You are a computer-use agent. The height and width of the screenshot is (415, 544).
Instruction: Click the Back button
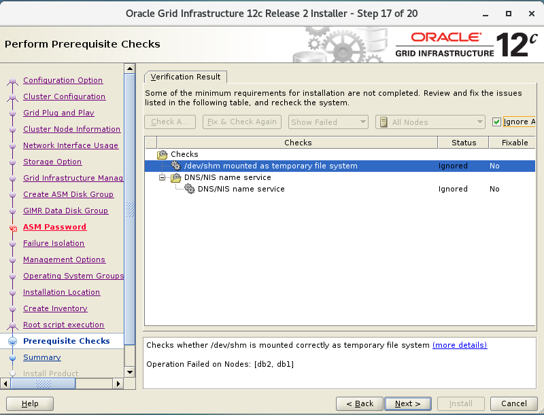[x=360, y=403]
